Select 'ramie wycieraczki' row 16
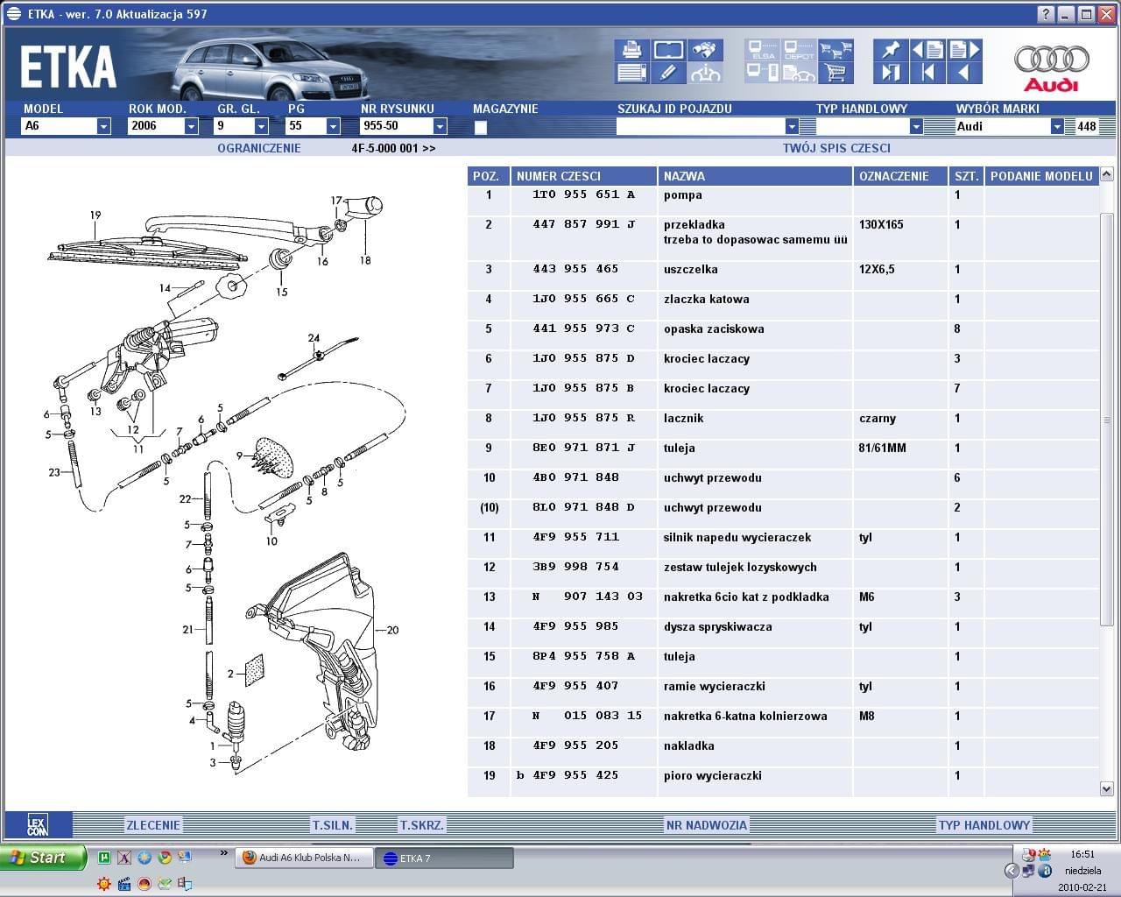 pyautogui.click(x=783, y=686)
